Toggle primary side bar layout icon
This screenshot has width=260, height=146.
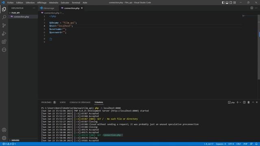point(223,2)
